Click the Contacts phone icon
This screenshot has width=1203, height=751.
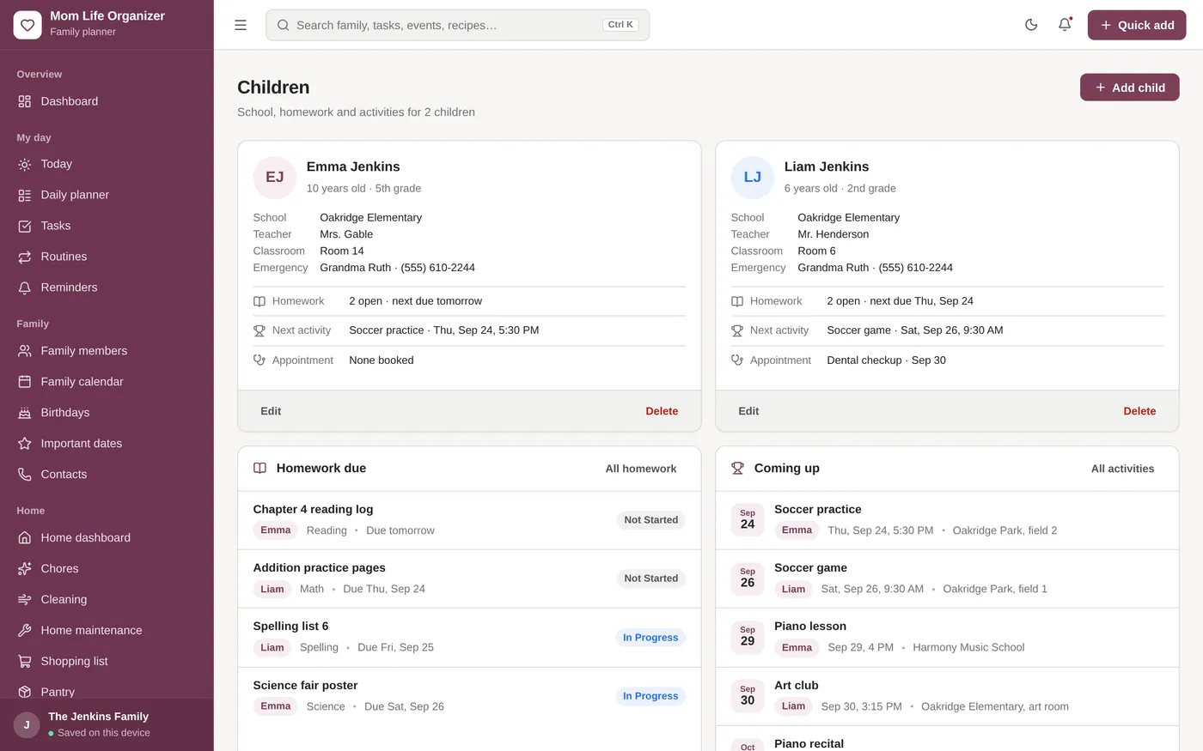[x=25, y=475]
